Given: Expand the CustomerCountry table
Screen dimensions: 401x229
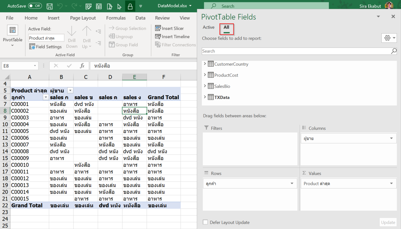Looking at the screenshot, I should pyautogui.click(x=205, y=64).
